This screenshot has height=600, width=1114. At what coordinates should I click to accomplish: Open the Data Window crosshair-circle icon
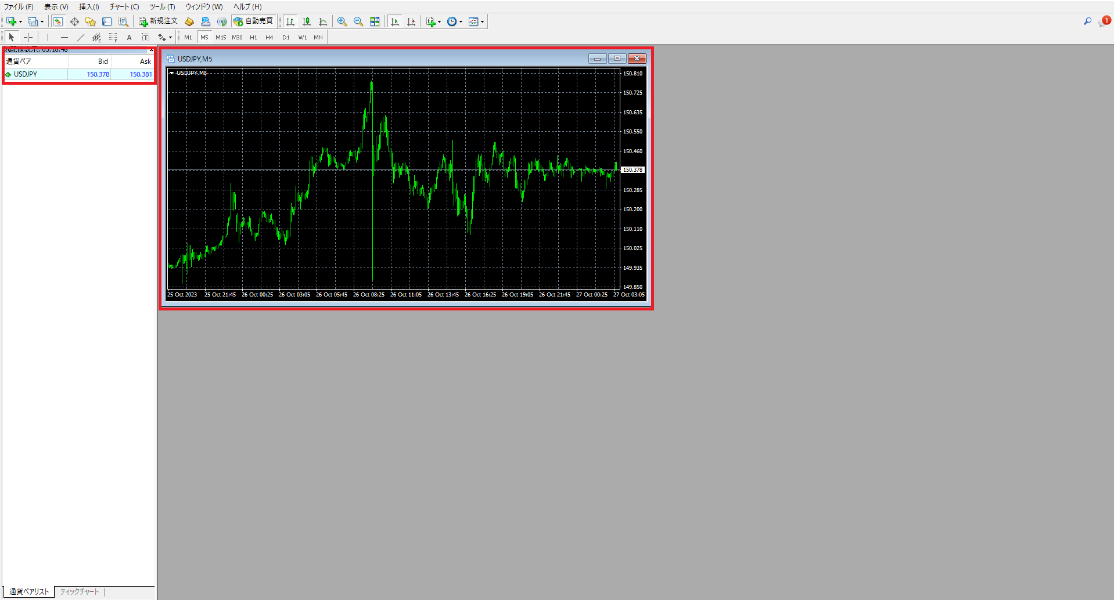pos(74,21)
